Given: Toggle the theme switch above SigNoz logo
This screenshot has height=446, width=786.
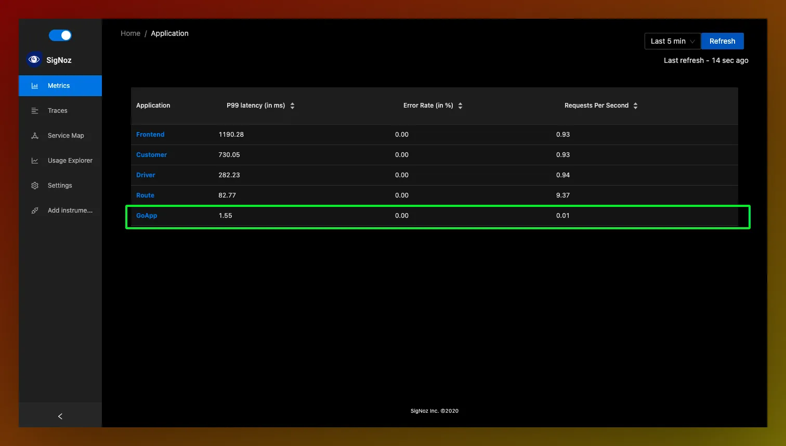Looking at the screenshot, I should pos(60,35).
